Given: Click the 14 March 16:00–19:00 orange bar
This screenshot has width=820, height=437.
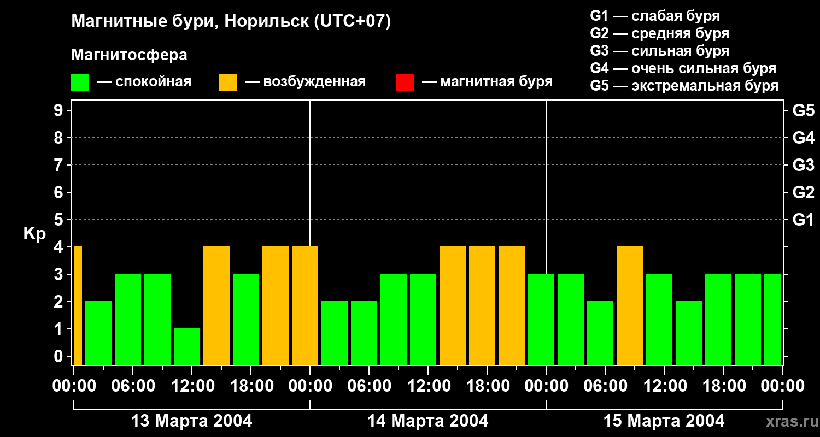Looking at the screenshot, I should coord(482,306).
